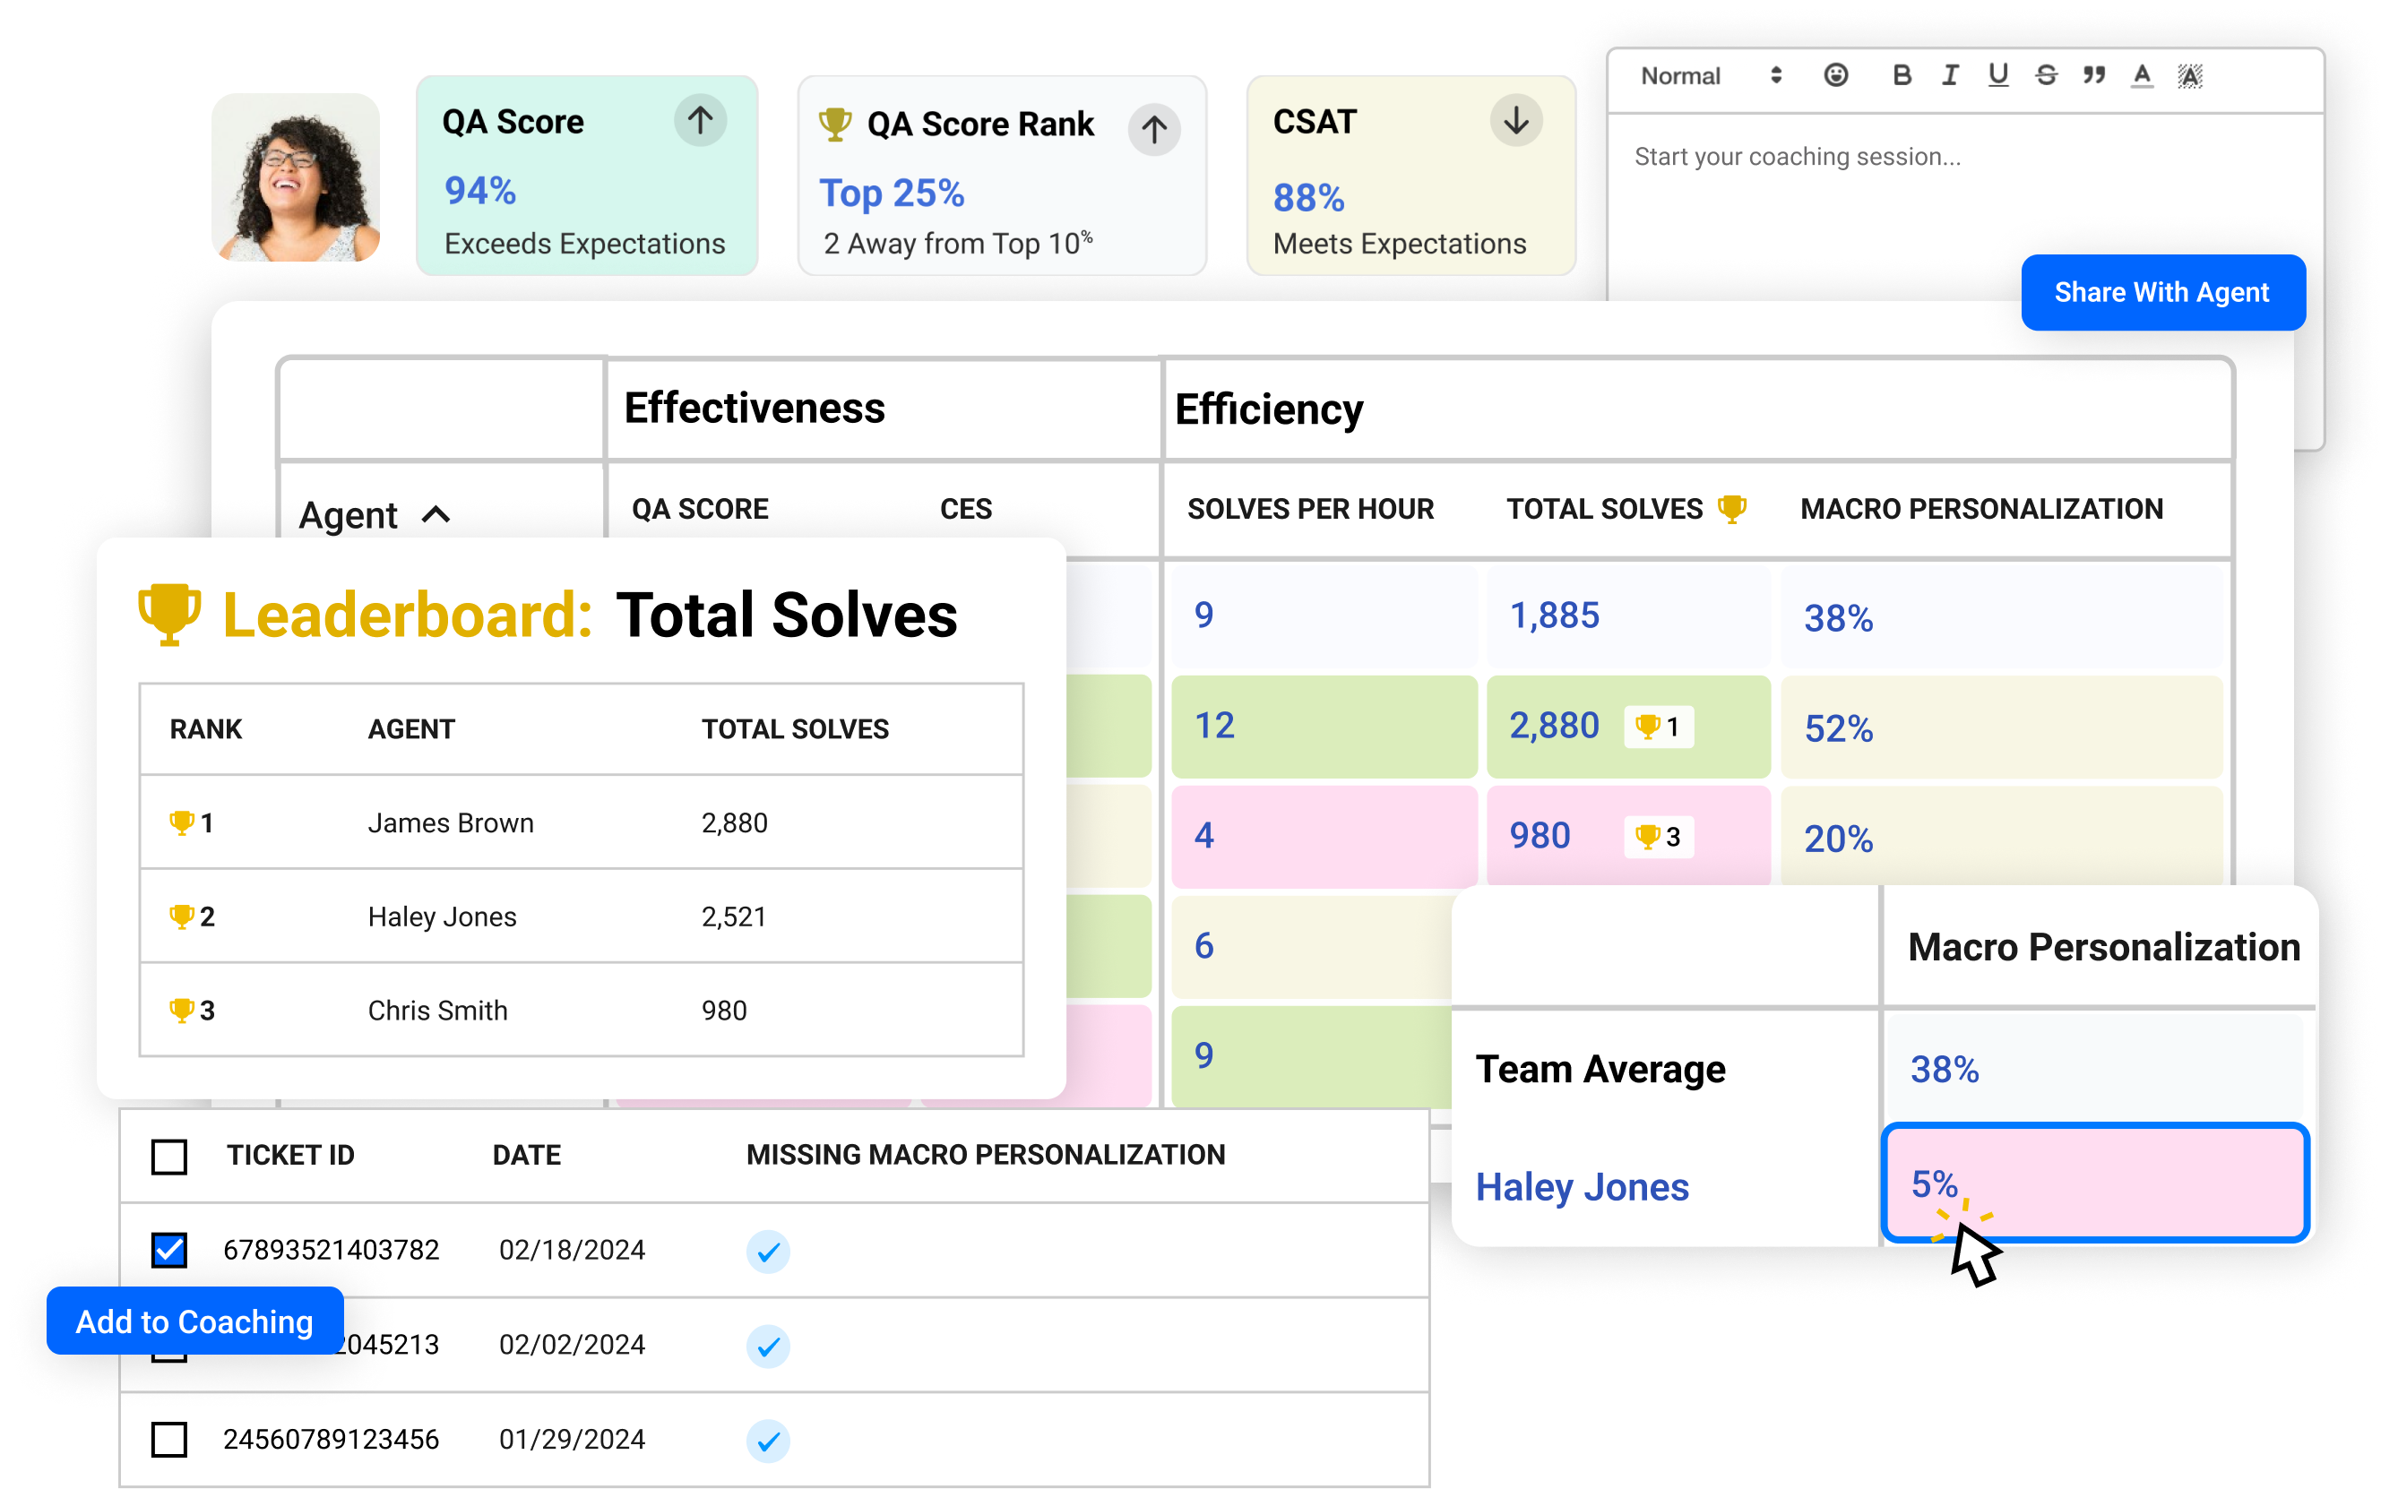
Task: Click the upward trend arrow on QA Score card
Action: (x=699, y=120)
